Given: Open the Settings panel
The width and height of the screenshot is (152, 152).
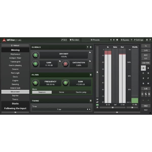Looking at the screenshot, I should click(138, 40).
